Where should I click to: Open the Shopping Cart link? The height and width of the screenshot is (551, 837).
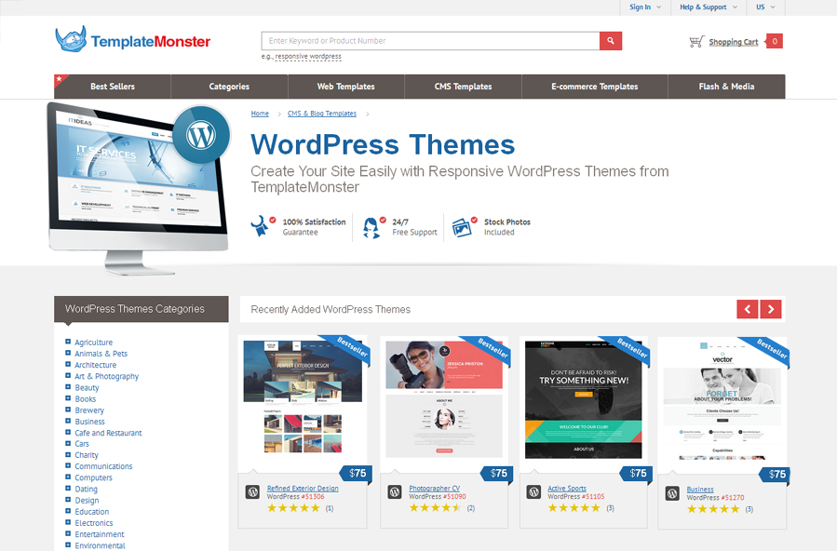(x=734, y=42)
